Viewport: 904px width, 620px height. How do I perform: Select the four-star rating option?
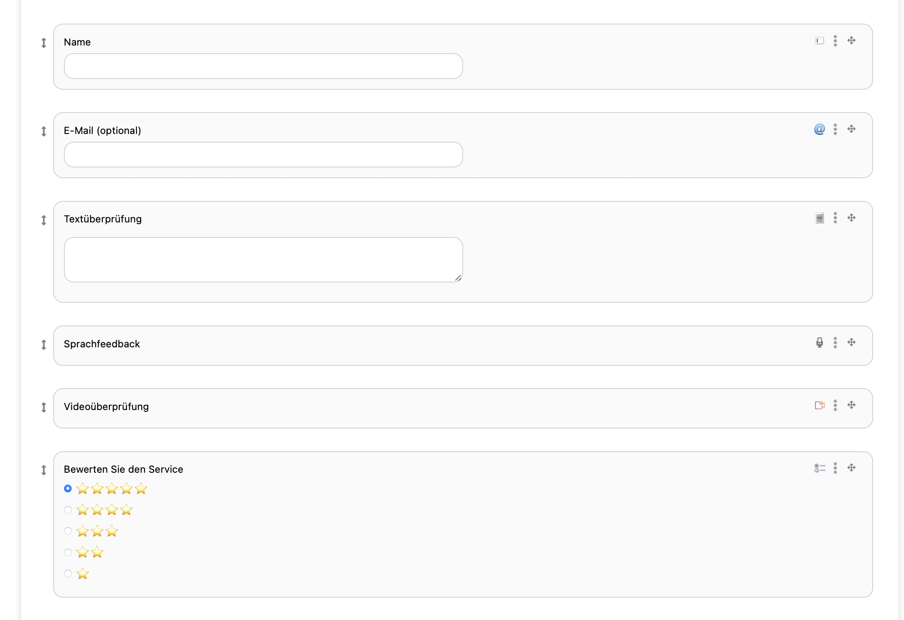tap(68, 510)
